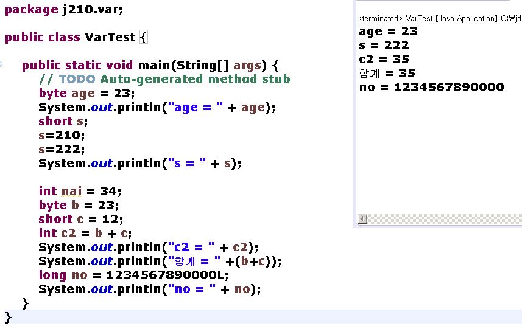Click the 'byte age = 23;' line
This screenshot has height=329, width=522.
[x=87, y=94]
